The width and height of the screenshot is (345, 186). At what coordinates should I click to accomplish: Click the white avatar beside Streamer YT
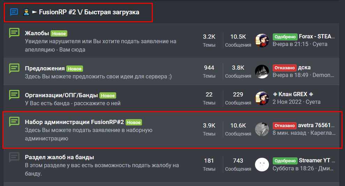[x=262, y=165]
